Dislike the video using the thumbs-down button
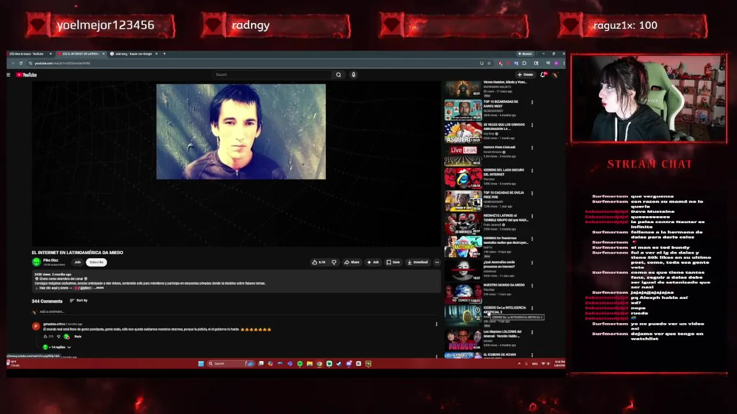737x414 pixels. [334, 262]
